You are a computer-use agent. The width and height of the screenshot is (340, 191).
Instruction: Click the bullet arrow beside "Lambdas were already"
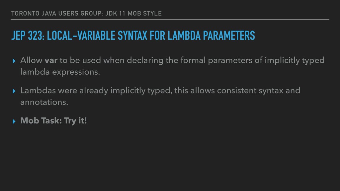(x=14, y=91)
